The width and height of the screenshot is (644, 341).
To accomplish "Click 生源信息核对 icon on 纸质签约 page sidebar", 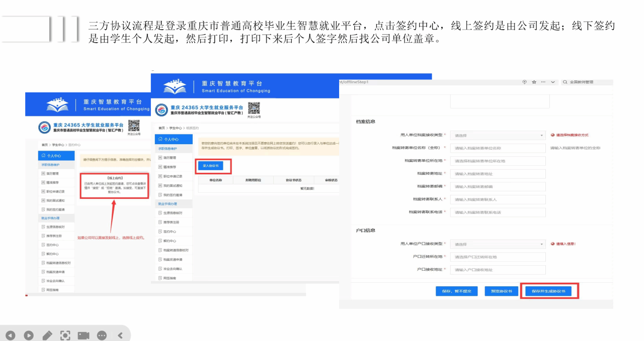I will click(160, 213).
